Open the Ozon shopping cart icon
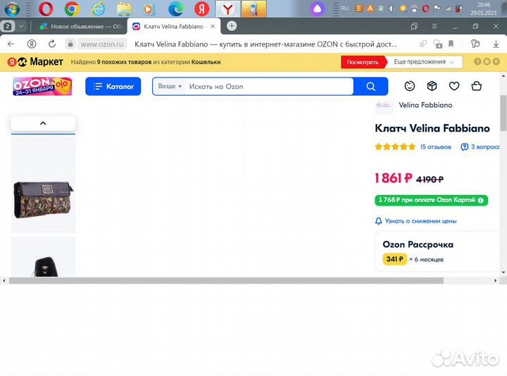Screen dimensions: 507x376 pyautogui.click(x=477, y=87)
